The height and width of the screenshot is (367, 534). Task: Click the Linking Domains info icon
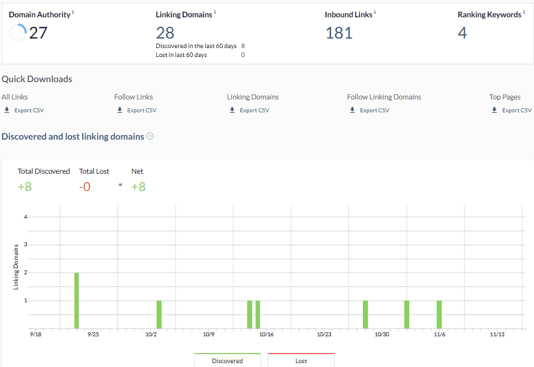pos(215,12)
